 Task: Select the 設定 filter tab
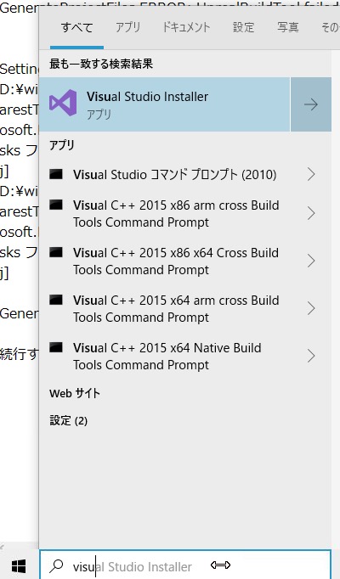click(244, 27)
